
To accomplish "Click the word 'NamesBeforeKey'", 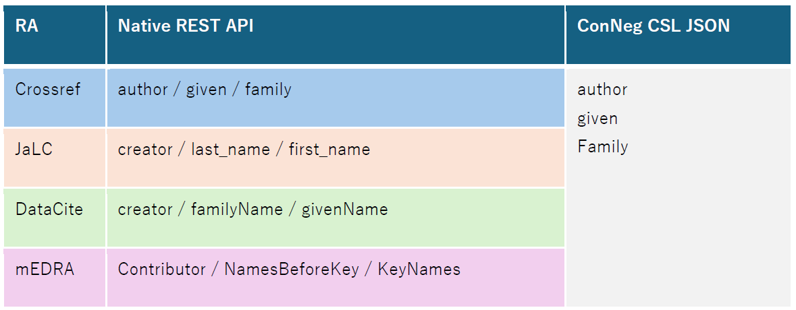I will [291, 270].
